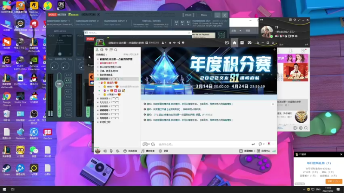The image size is (344, 193).
Task: Open A1 hardware out dropdown in Voicemeeter
Action: point(176,23)
